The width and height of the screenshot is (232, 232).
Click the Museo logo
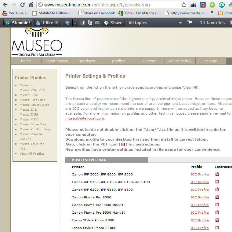(37, 42)
